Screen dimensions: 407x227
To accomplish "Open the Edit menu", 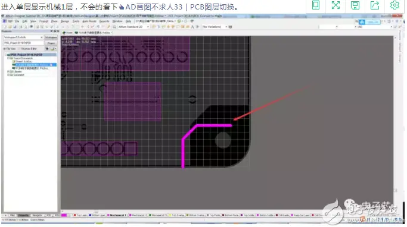I will [x=25, y=21].
